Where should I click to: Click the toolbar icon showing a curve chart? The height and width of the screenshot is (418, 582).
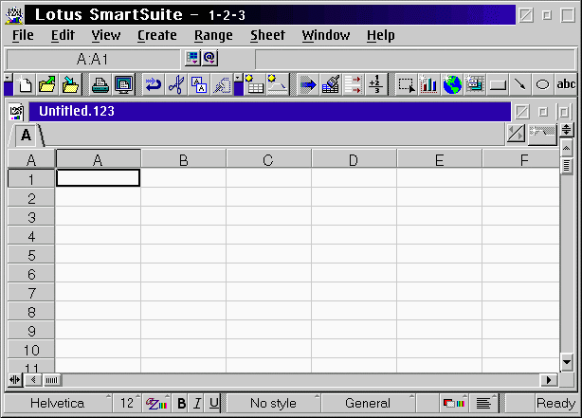(278, 84)
